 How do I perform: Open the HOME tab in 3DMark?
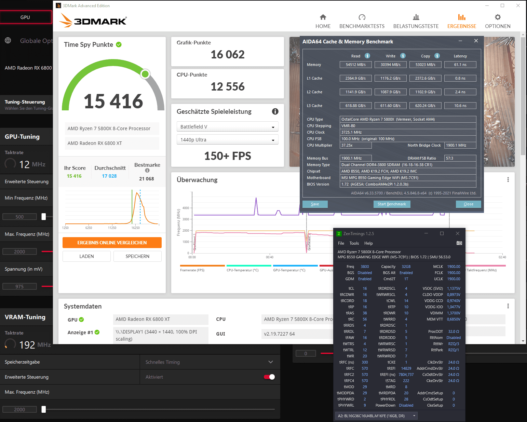click(x=323, y=22)
